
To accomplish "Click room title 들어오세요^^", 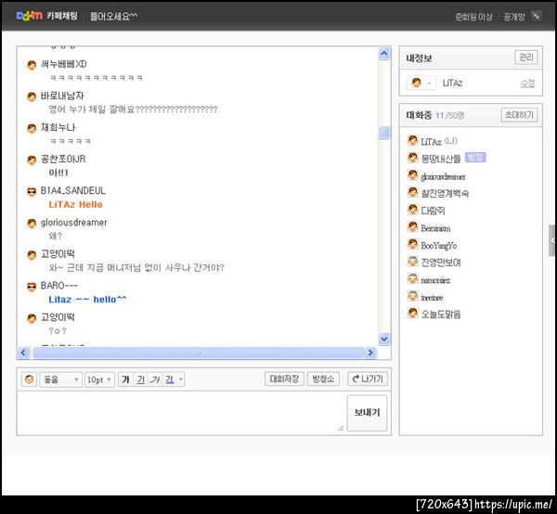I will [x=113, y=17].
